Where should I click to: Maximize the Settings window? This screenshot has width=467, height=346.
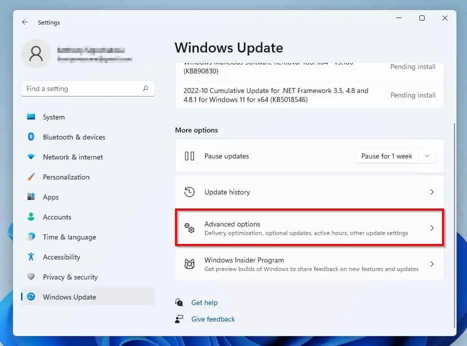(422, 18)
